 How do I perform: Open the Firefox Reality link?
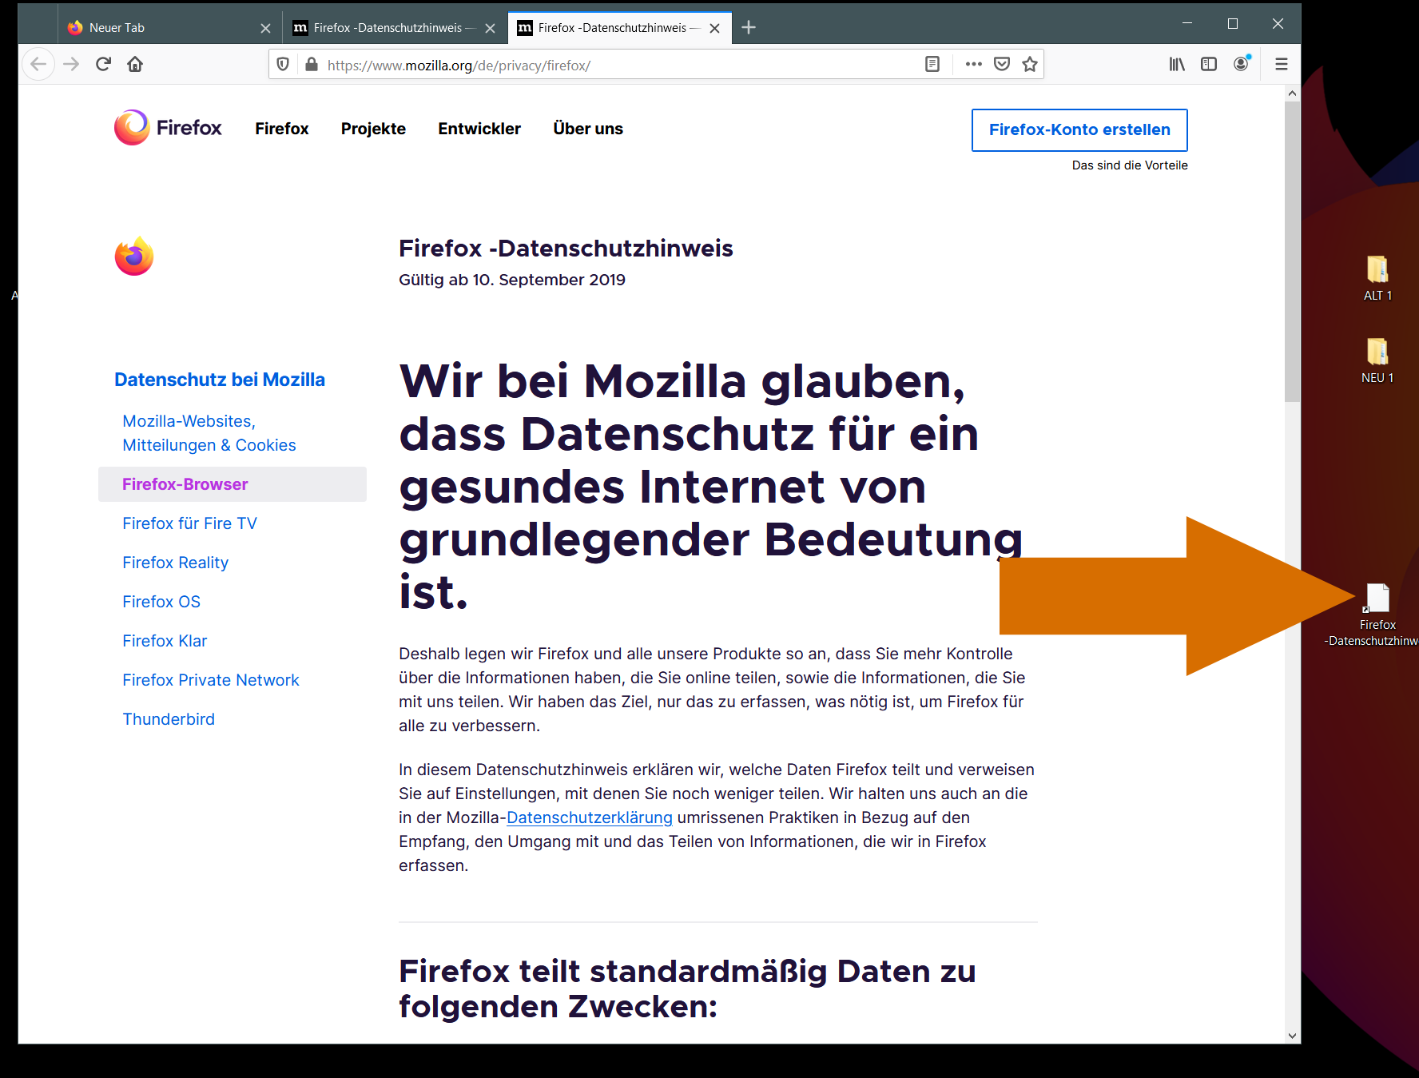[176, 563]
